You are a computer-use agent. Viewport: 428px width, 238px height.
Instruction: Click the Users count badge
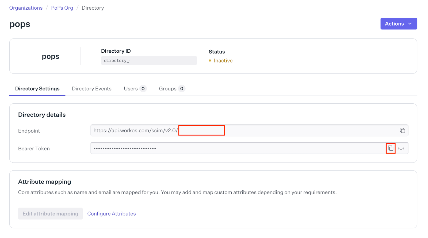pyautogui.click(x=143, y=89)
